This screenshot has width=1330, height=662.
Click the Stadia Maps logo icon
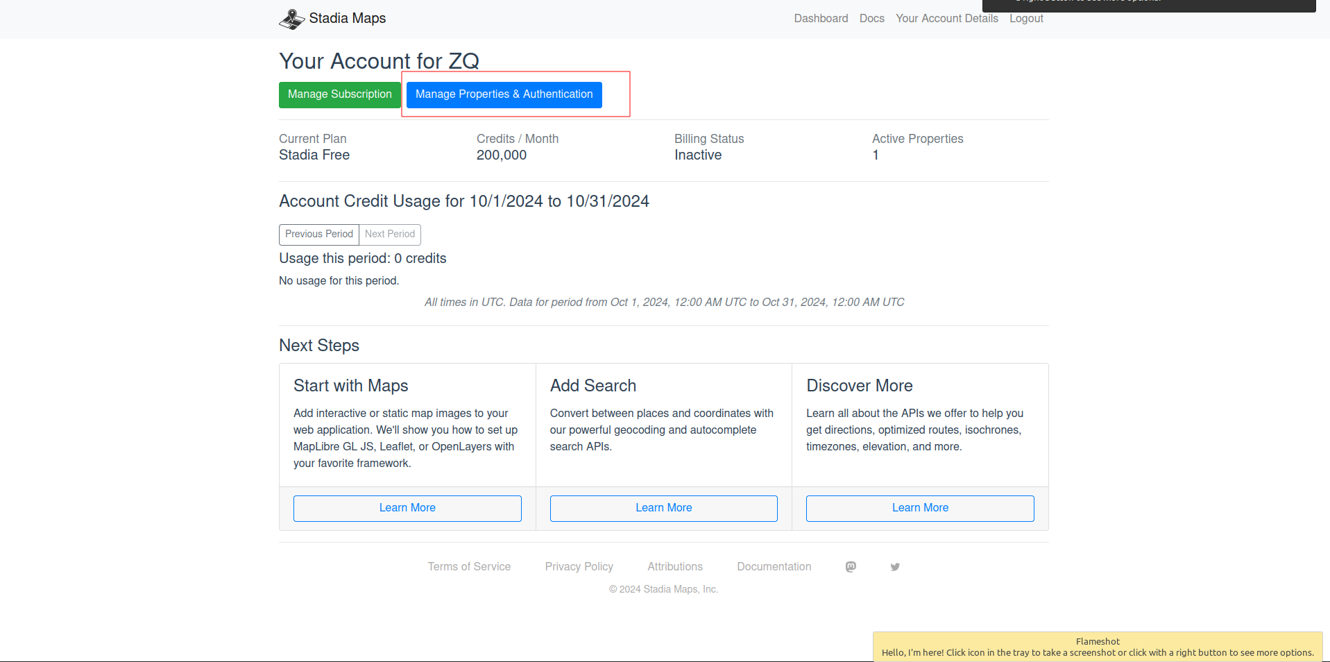tap(291, 19)
